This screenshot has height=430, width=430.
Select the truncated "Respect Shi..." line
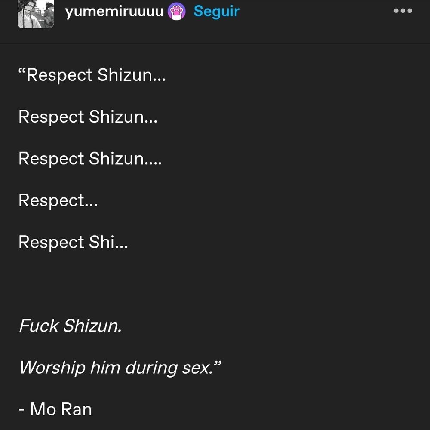click(x=73, y=242)
